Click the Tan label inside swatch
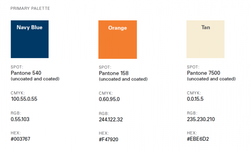Screen dimensions: 251x151 pos(206,27)
